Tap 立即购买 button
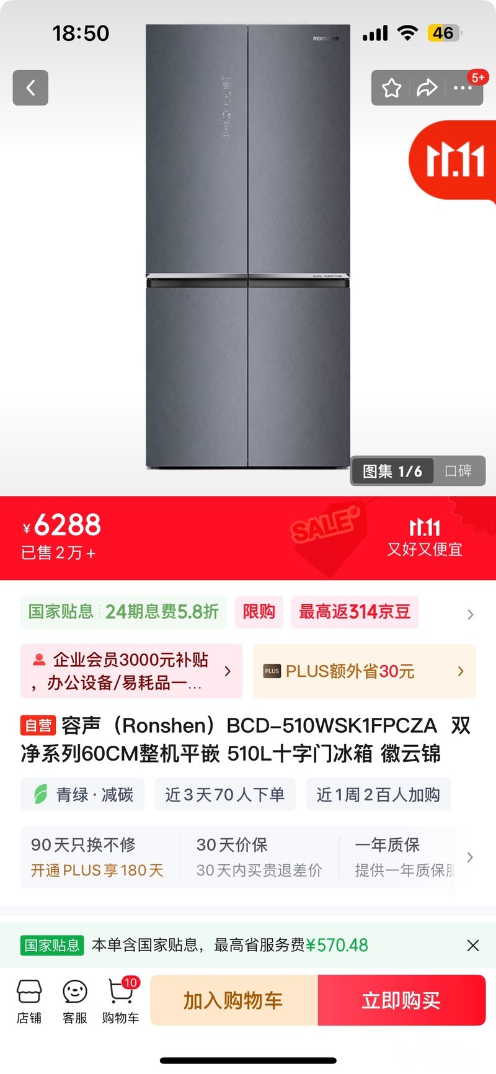The height and width of the screenshot is (1074, 496). [x=402, y=1000]
